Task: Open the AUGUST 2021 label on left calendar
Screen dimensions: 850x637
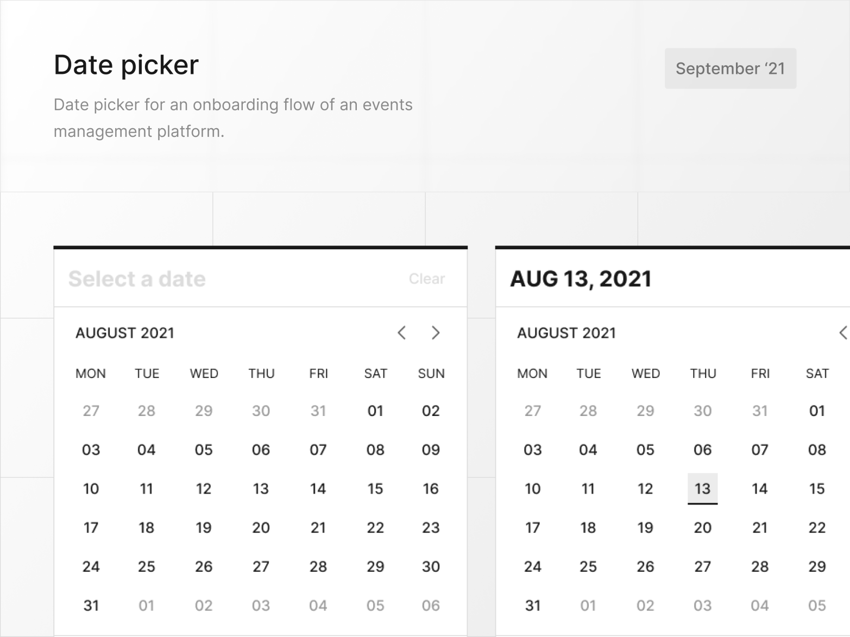Action: [124, 333]
